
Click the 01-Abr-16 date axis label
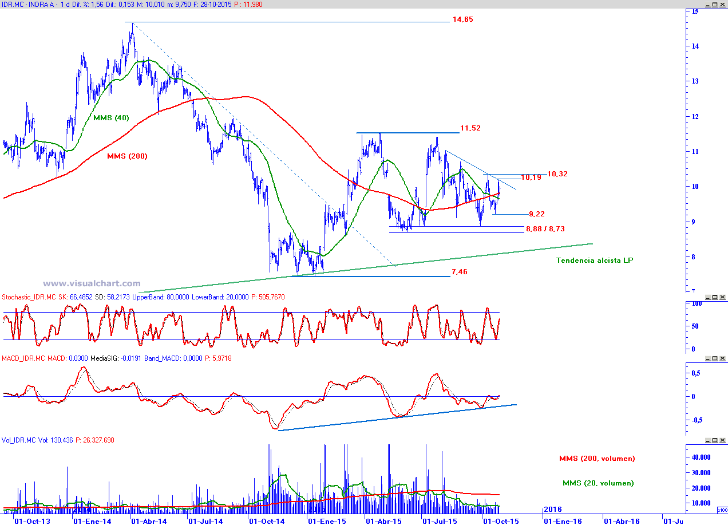[621, 521]
